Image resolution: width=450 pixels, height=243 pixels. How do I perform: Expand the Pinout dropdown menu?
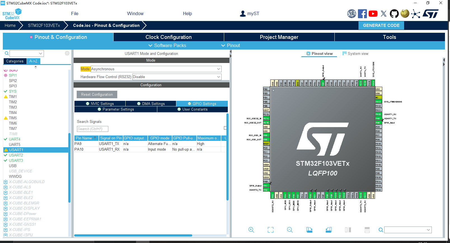point(231,45)
